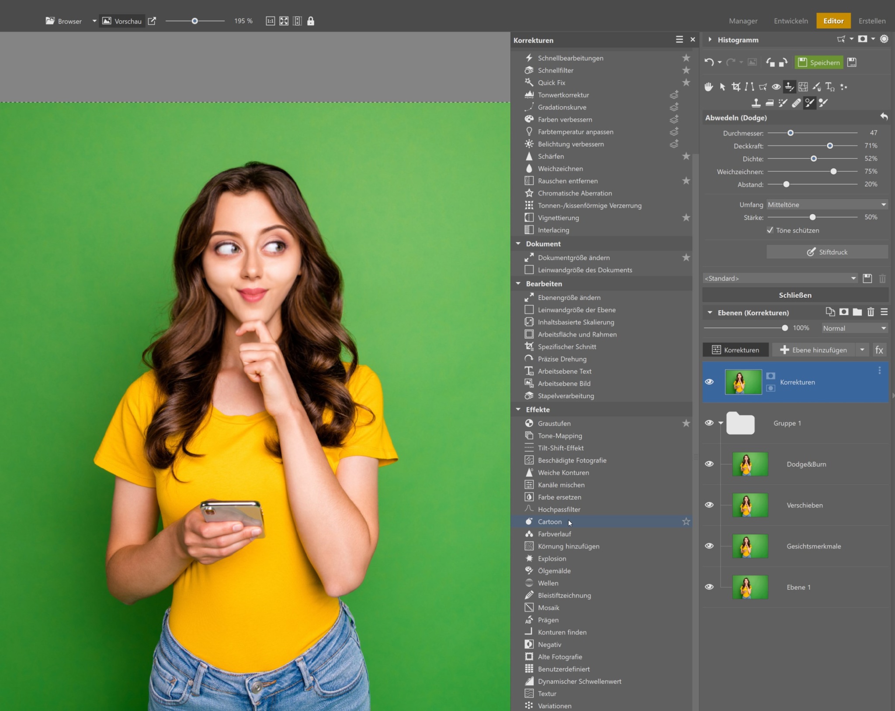Open the Standard preset dropdown
895x711 pixels.
click(x=781, y=278)
